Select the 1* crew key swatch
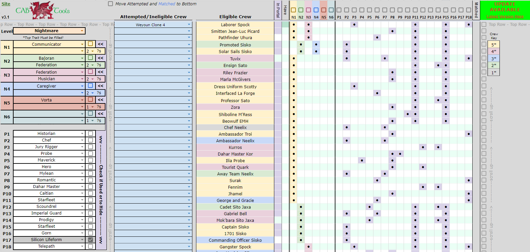The image size is (530, 252). 494,72
